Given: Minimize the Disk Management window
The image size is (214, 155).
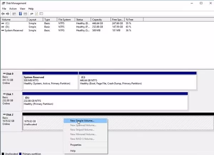Looking at the screenshot, I should tap(192, 3).
